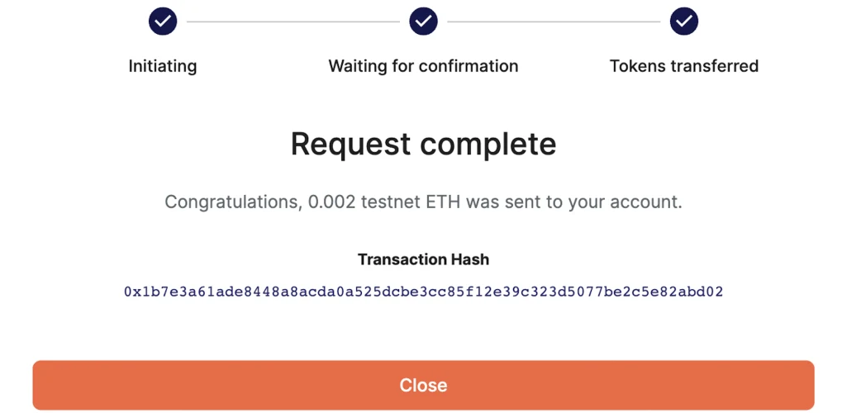Click the word 'Request' in the heading
The height and width of the screenshot is (413, 842).
point(350,145)
